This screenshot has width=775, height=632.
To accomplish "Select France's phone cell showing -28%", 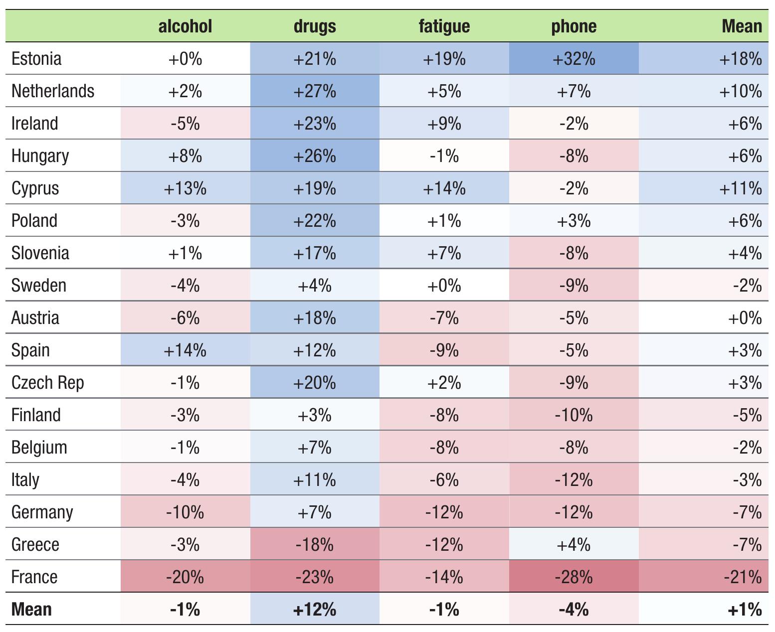I will pyautogui.click(x=574, y=577).
